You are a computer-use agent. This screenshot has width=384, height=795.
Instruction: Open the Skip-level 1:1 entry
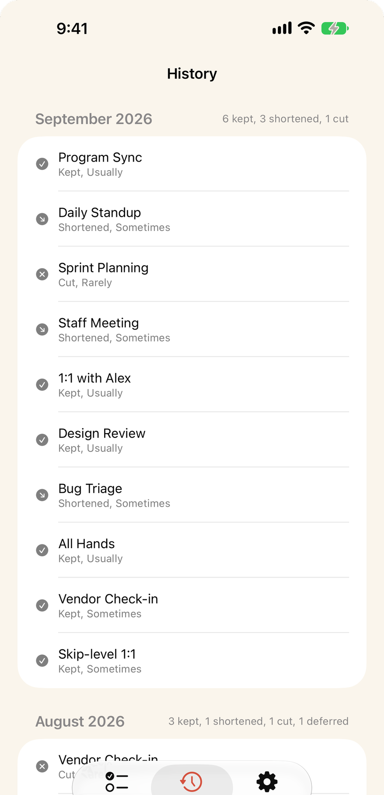click(192, 661)
